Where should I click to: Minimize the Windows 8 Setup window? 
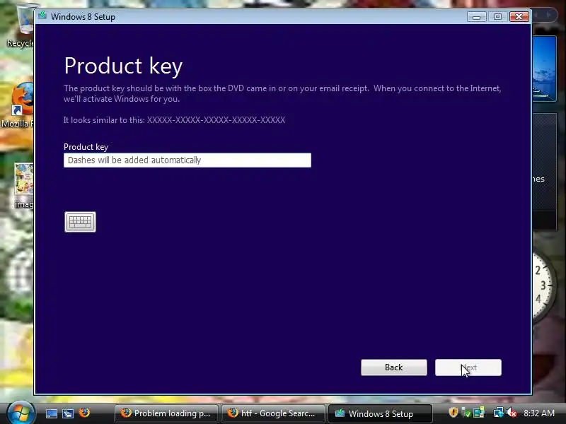pyautogui.click(x=476, y=17)
